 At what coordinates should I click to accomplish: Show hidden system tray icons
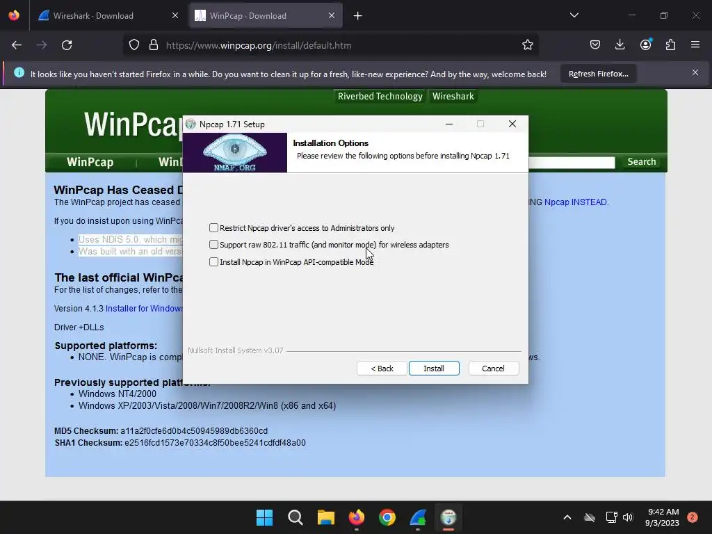567,517
